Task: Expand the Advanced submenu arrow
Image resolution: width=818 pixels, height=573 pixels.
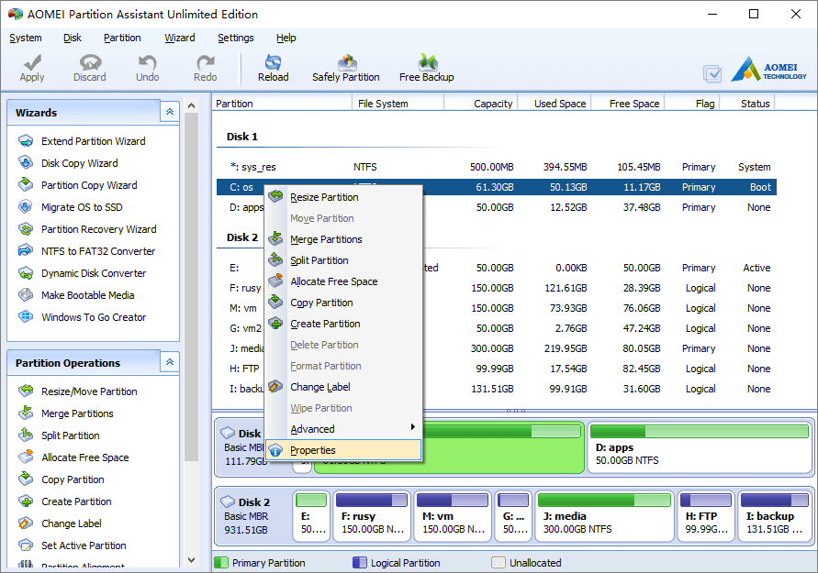Action: point(412,427)
